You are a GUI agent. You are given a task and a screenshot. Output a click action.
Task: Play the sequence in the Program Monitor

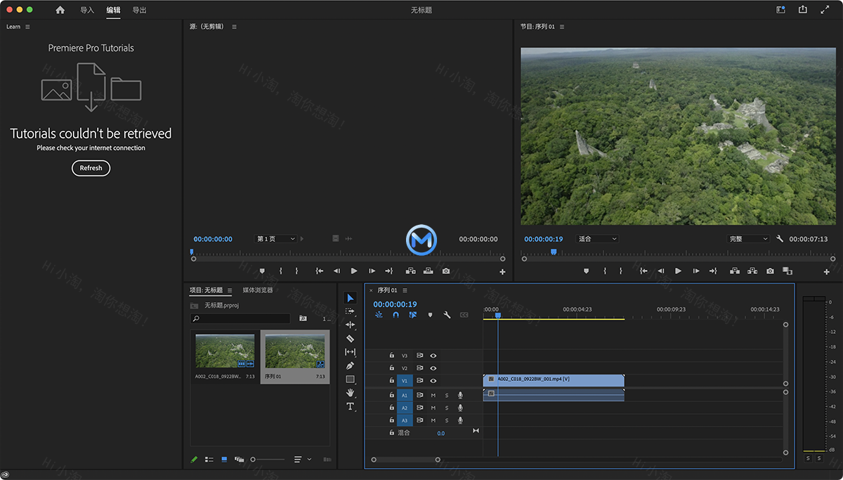coord(677,271)
